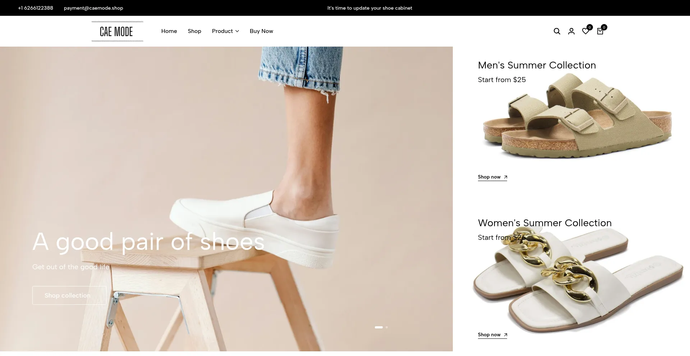Email payment@caemode.shop from top bar
The width and height of the screenshot is (690, 356).
coord(93,8)
